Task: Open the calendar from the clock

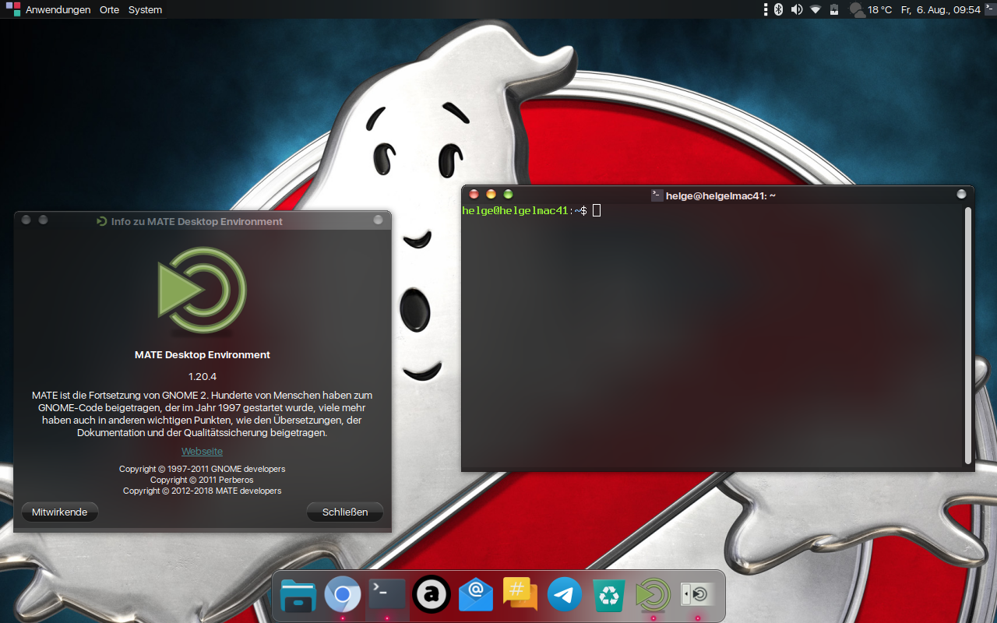Action: pos(940,9)
